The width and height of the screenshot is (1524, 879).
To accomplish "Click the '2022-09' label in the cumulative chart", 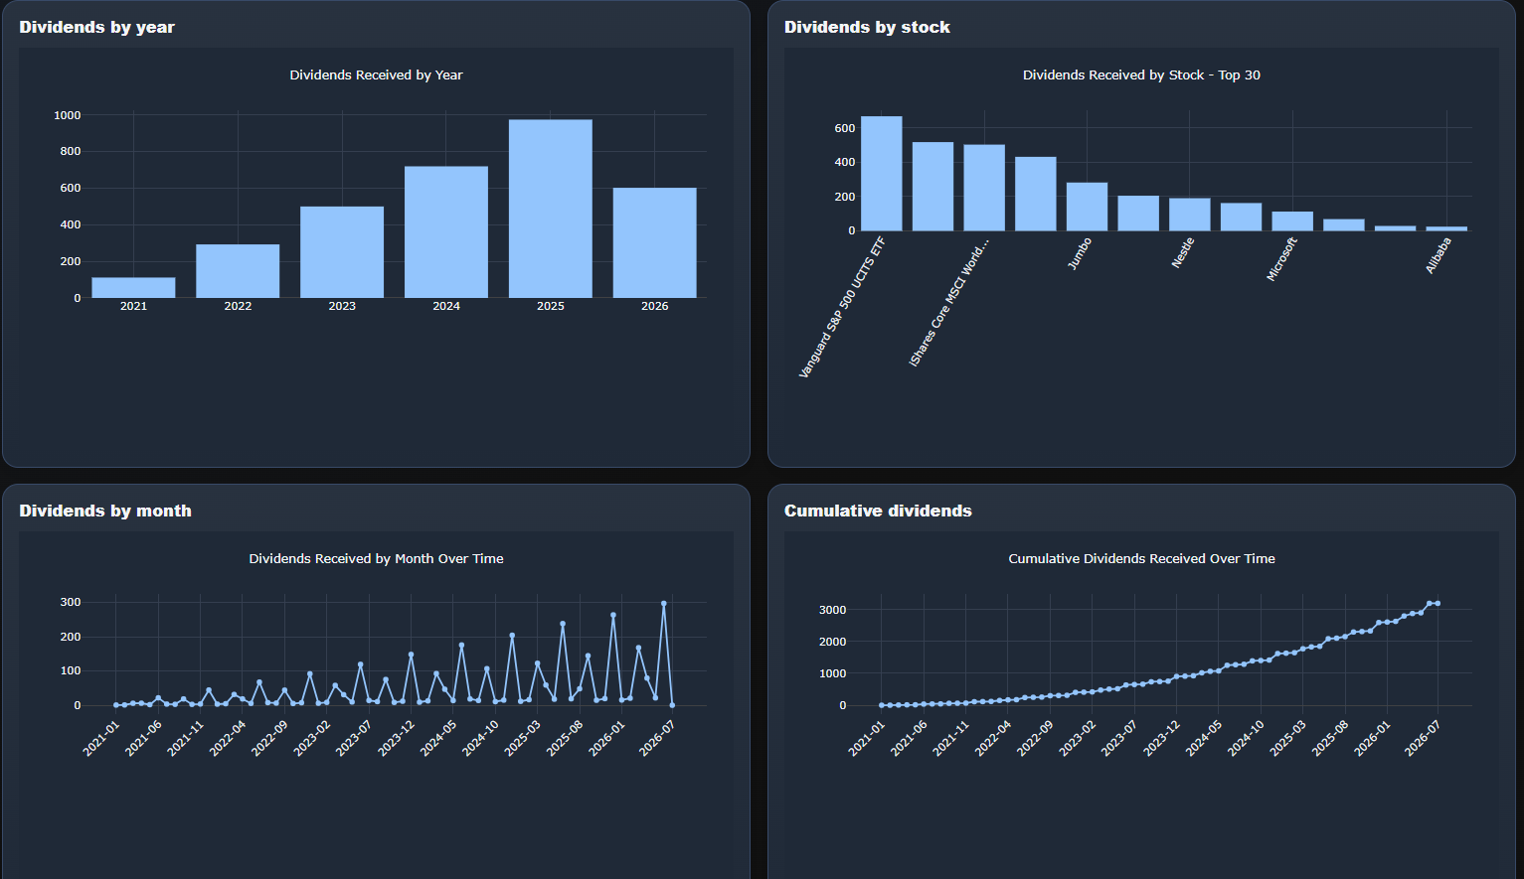I will pos(1035,739).
